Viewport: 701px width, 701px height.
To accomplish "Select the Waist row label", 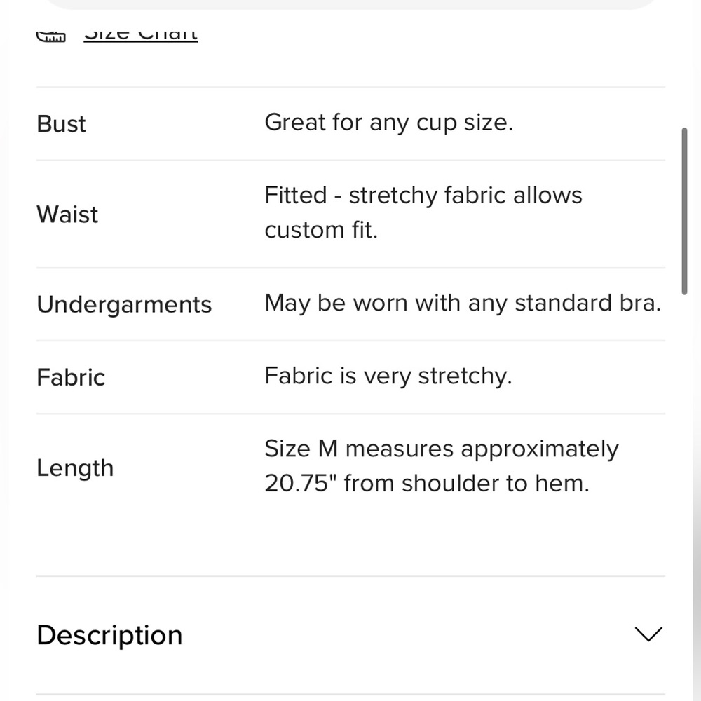I will click(x=67, y=215).
